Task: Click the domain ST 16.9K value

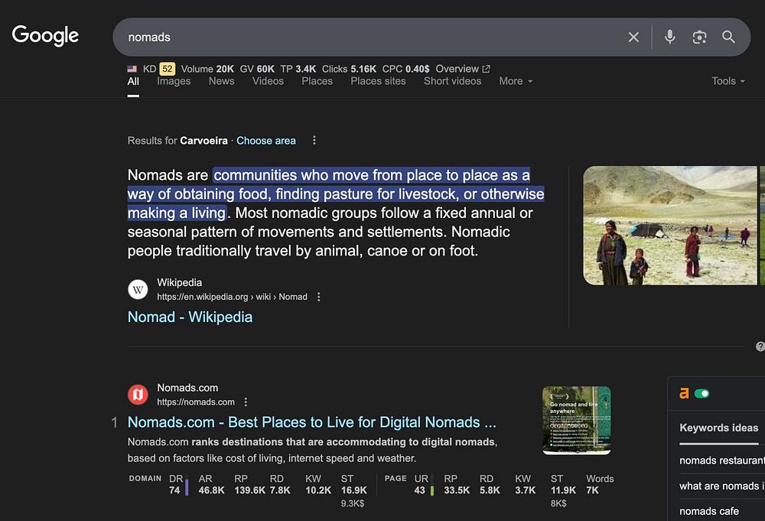Action: [x=353, y=484]
